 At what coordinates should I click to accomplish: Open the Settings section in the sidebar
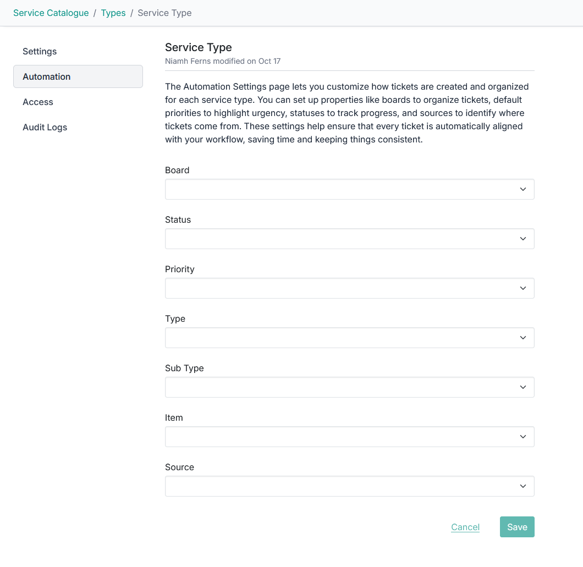(40, 51)
